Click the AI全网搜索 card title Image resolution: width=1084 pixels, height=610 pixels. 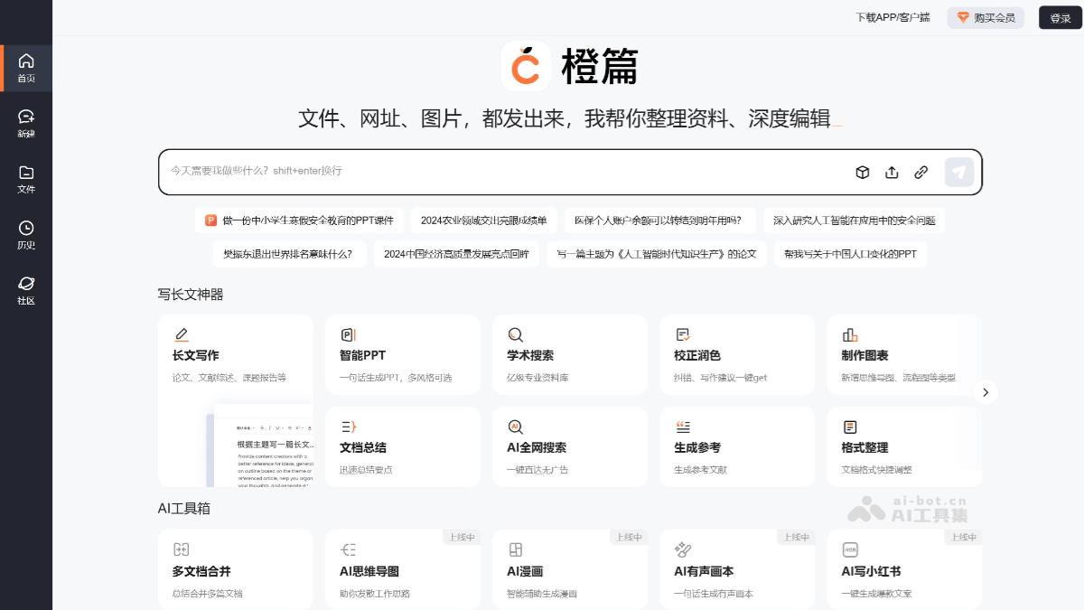click(537, 448)
